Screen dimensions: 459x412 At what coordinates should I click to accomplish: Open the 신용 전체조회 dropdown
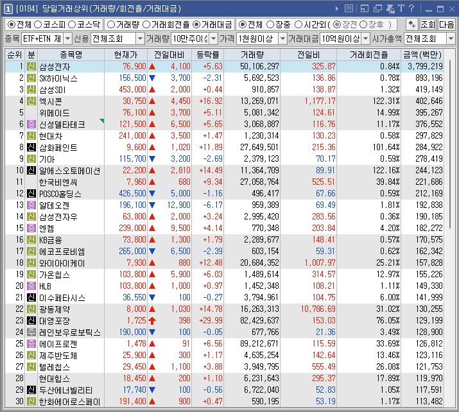(x=140, y=39)
